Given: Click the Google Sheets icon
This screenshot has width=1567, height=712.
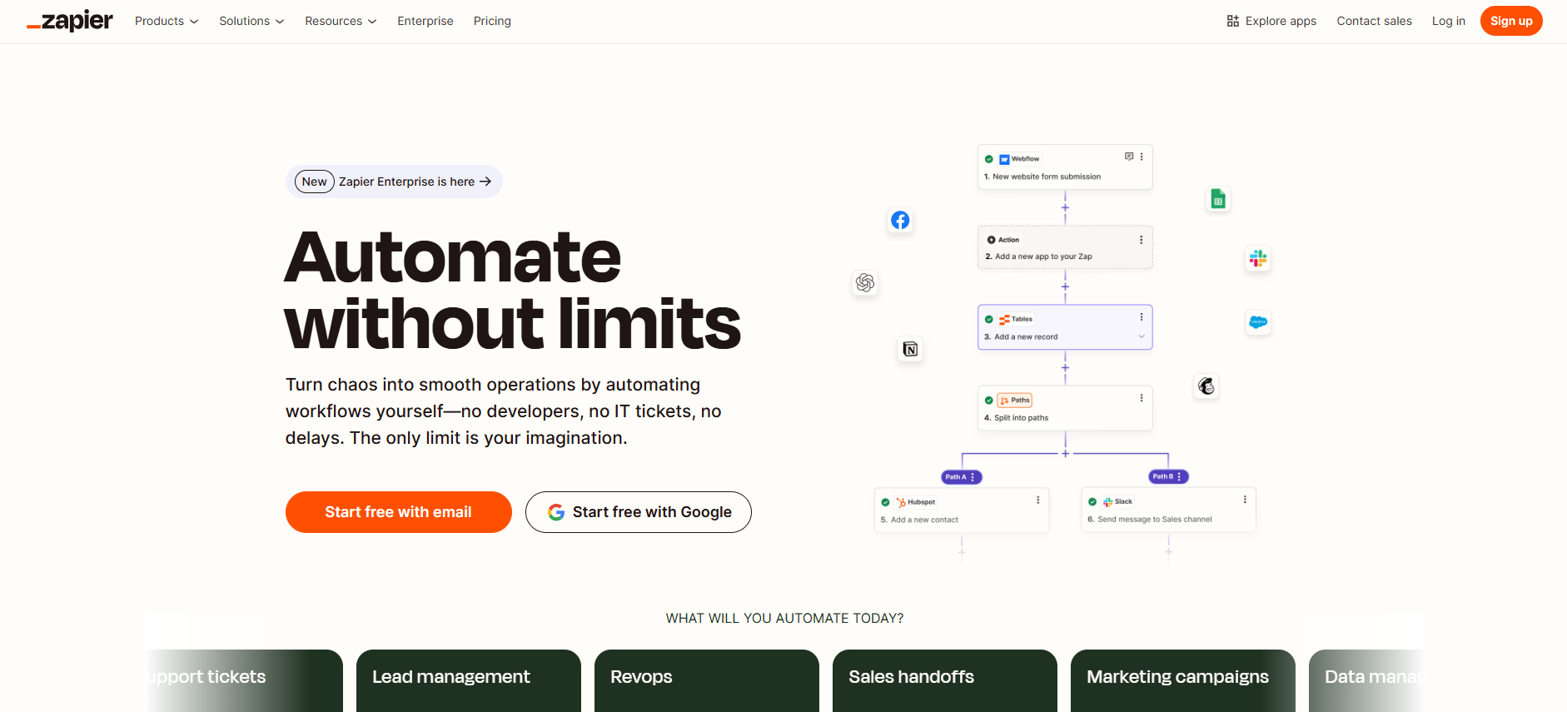Looking at the screenshot, I should 1218,199.
